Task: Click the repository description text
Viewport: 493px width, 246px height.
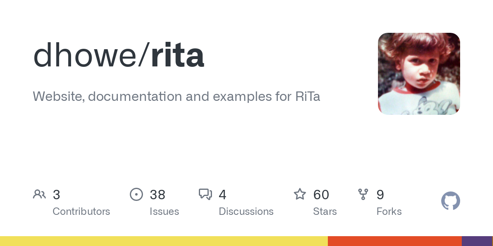Action: click(176, 97)
